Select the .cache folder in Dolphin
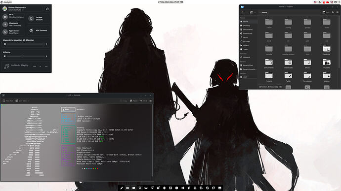Screen dimensions: 341x191 269,24
